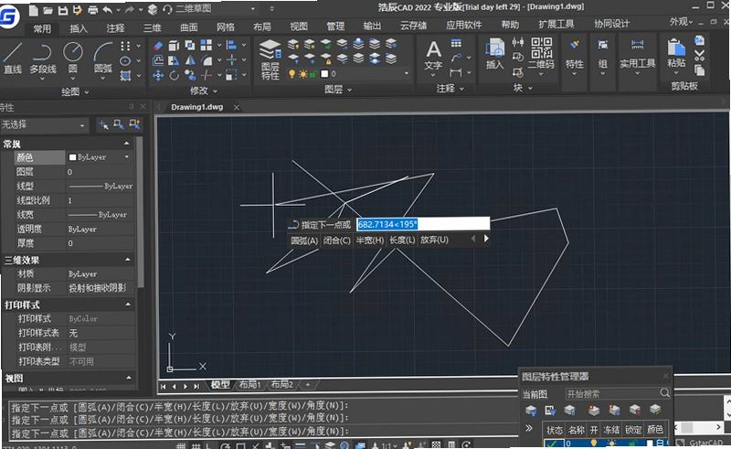Click the QR code (二维码) tool
This screenshot has width=731, height=449.
pos(542,54)
